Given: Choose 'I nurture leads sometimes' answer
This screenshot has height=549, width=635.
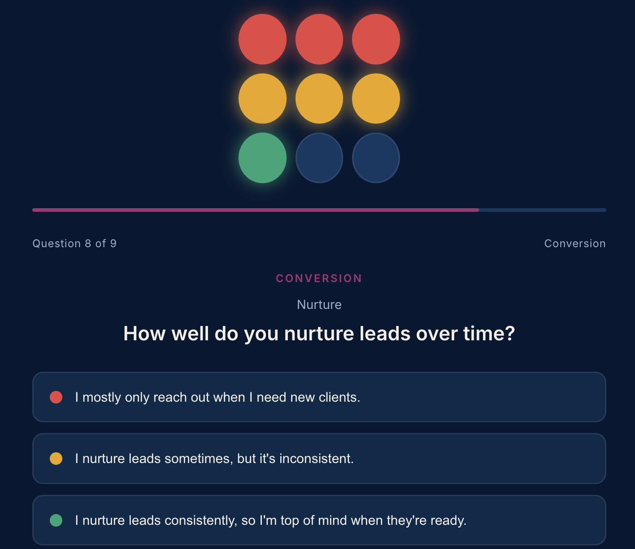Looking at the screenshot, I should [319, 459].
